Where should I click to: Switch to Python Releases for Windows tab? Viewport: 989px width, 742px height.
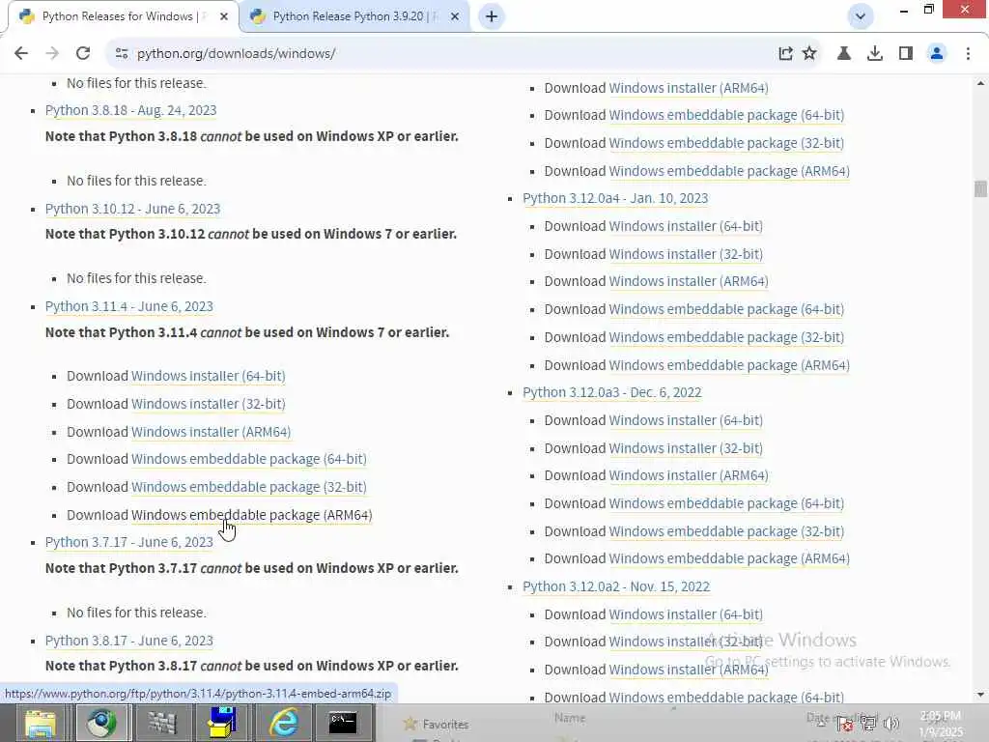click(120, 16)
